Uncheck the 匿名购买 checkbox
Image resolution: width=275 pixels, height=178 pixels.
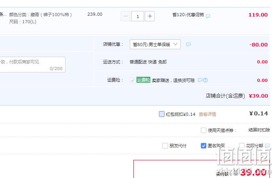click(204, 146)
